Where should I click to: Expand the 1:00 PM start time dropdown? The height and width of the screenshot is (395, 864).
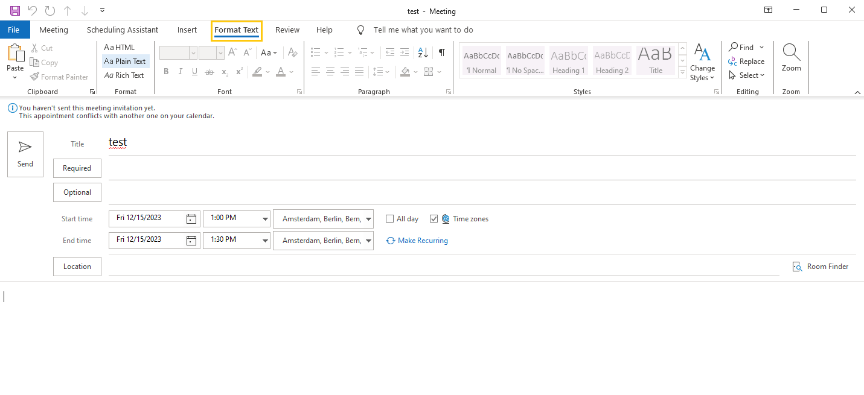(265, 219)
